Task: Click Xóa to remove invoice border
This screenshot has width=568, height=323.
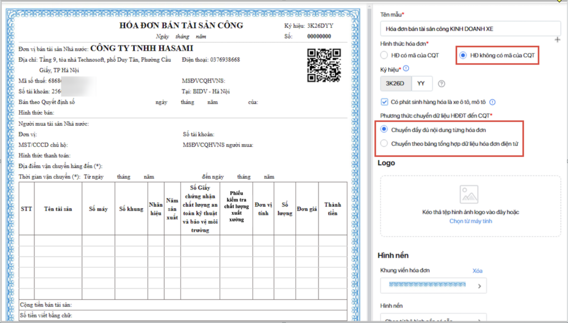Action: (478, 270)
